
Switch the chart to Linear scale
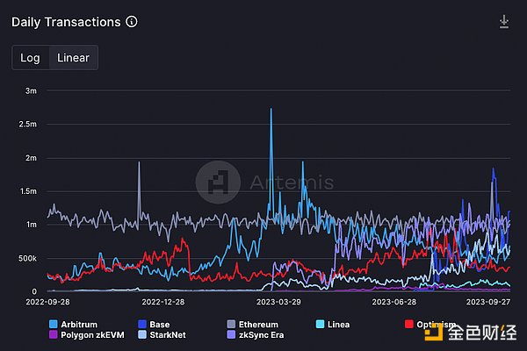[x=73, y=58]
